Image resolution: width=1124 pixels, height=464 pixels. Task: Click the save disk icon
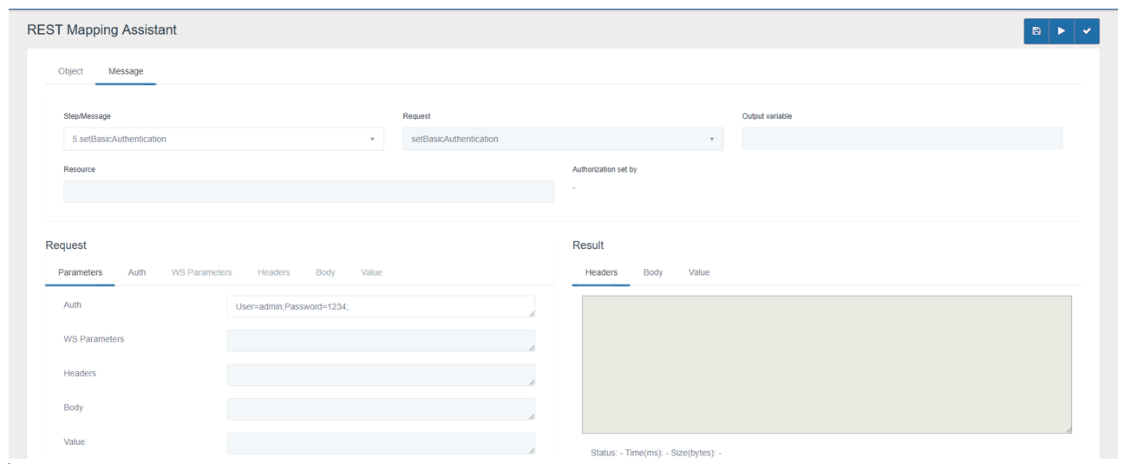(1036, 31)
